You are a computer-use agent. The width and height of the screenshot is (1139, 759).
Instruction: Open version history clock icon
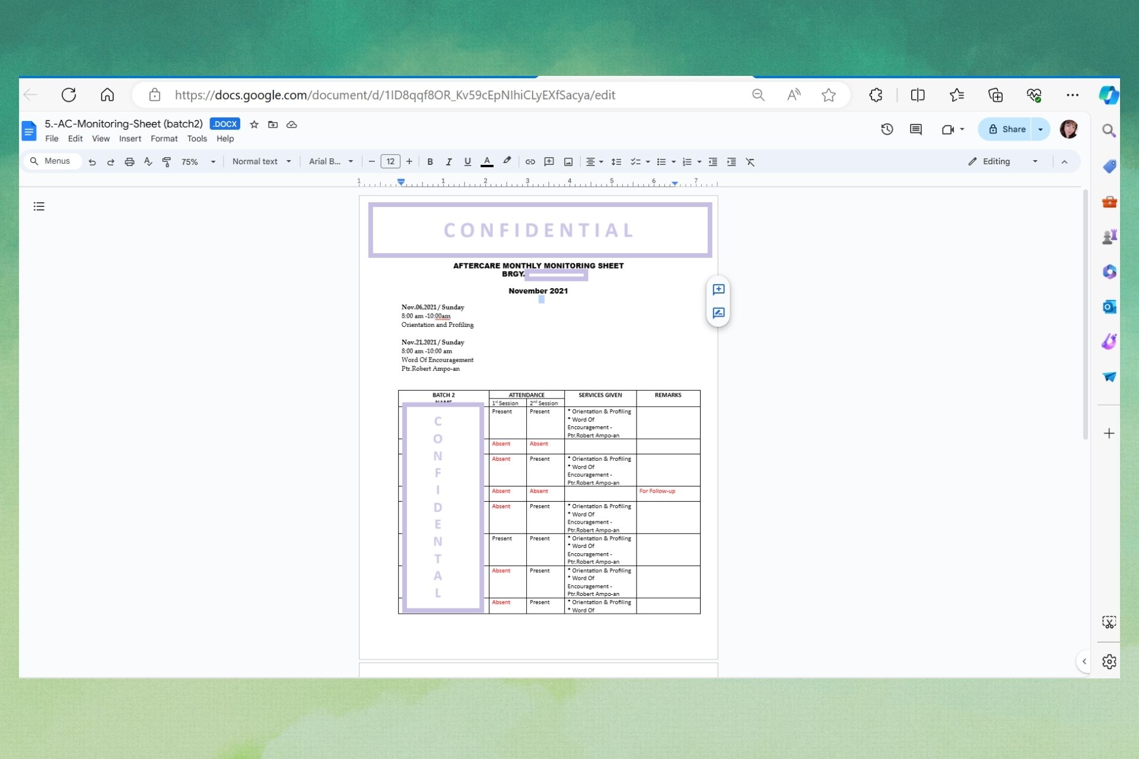[887, 129]
